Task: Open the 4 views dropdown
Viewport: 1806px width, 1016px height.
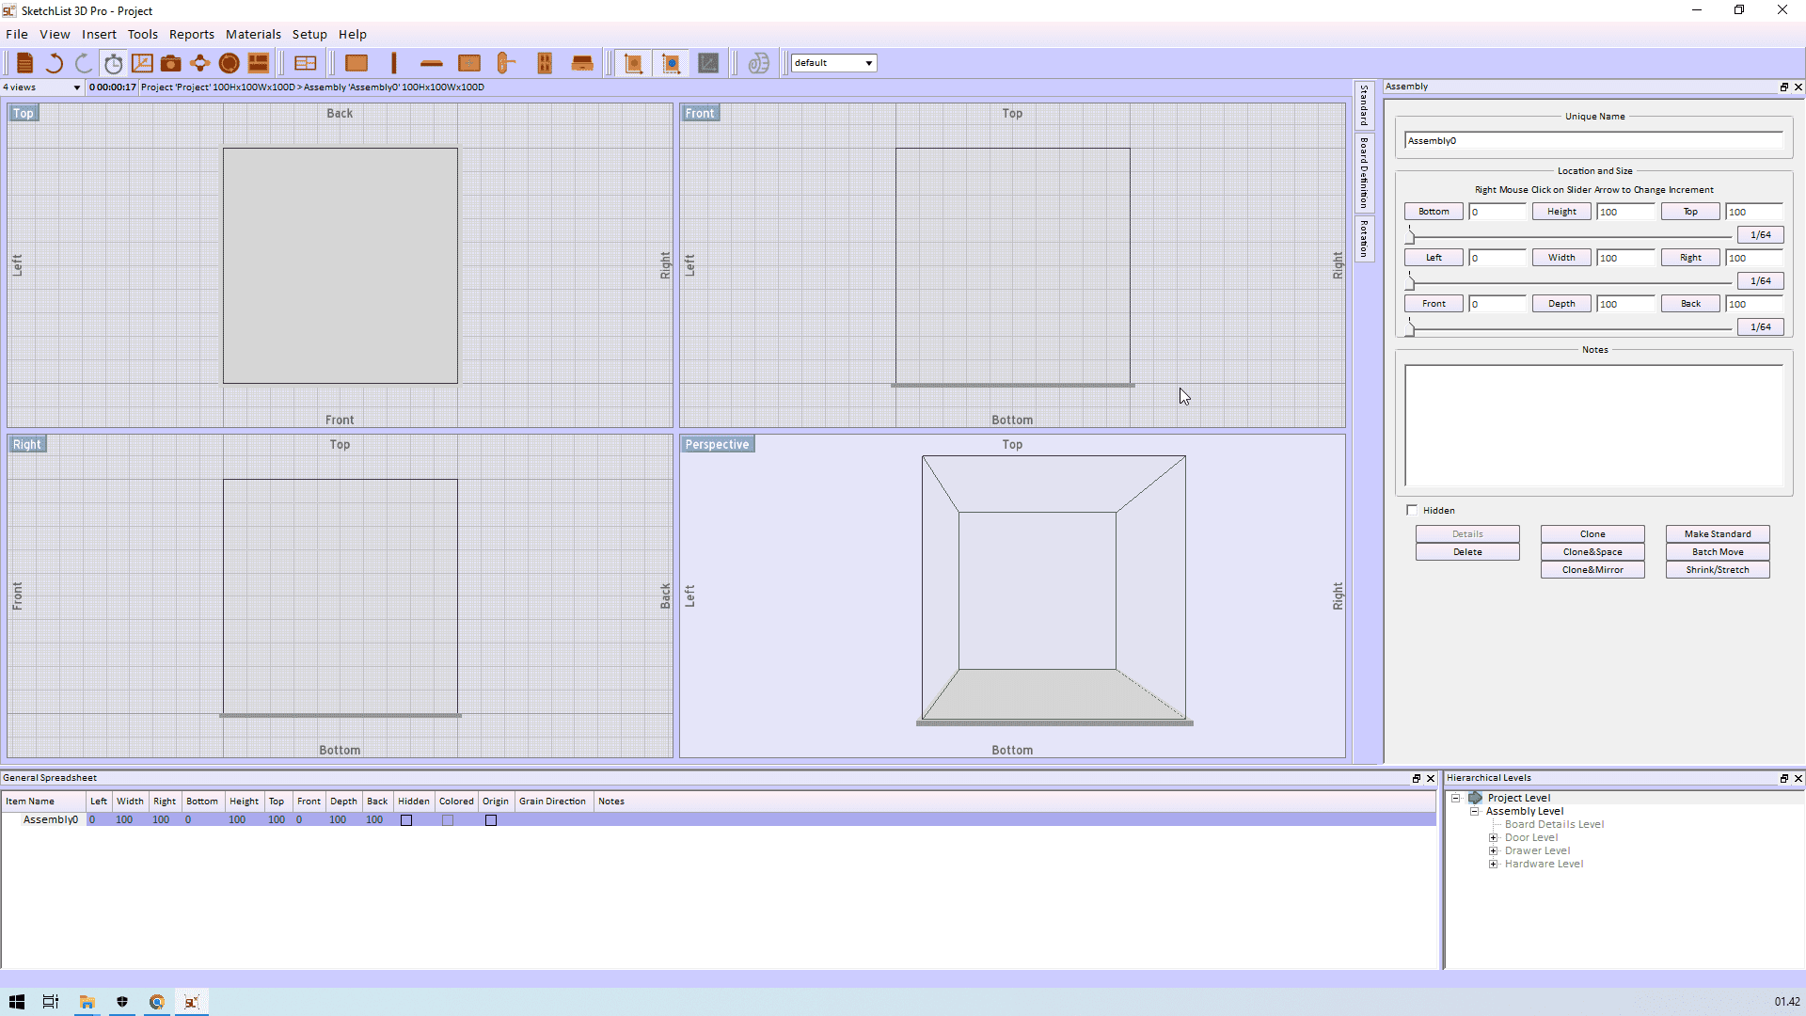Action: coord(76,87)
